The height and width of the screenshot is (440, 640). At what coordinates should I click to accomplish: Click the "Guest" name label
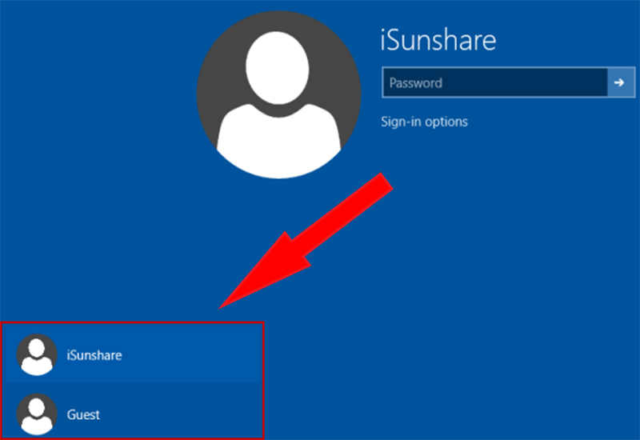[x=83, y=415]
